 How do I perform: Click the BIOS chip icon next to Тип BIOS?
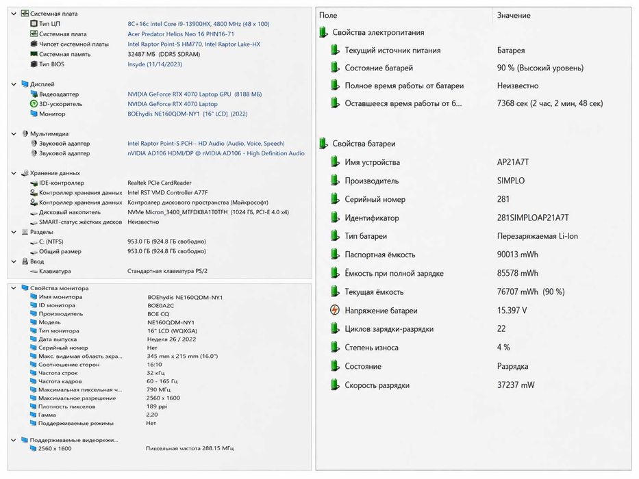click(34, 64)
